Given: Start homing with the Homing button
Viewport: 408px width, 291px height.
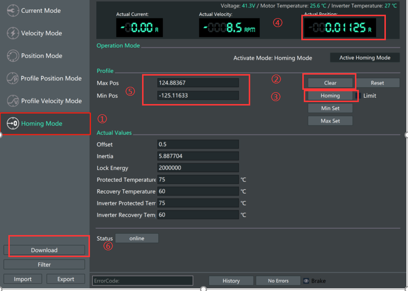Looking at the screenshot, I should [330, 96].
